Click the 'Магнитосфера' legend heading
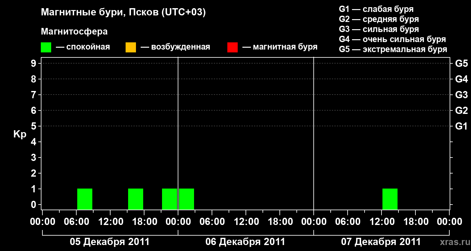 (x=74, y=32)
